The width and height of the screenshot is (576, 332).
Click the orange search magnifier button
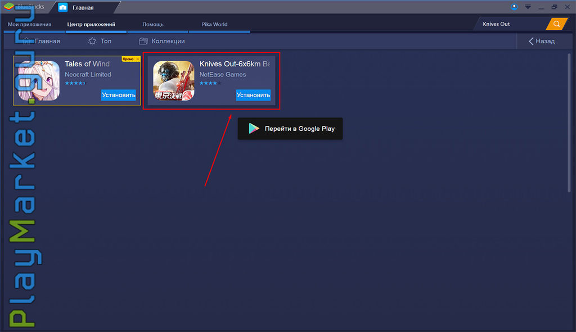click(556, 24)
